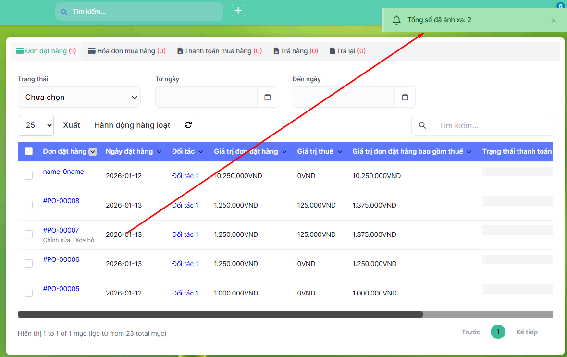
Task: Toggle the select-all checkbox in table header
Action: coord(28,151)
